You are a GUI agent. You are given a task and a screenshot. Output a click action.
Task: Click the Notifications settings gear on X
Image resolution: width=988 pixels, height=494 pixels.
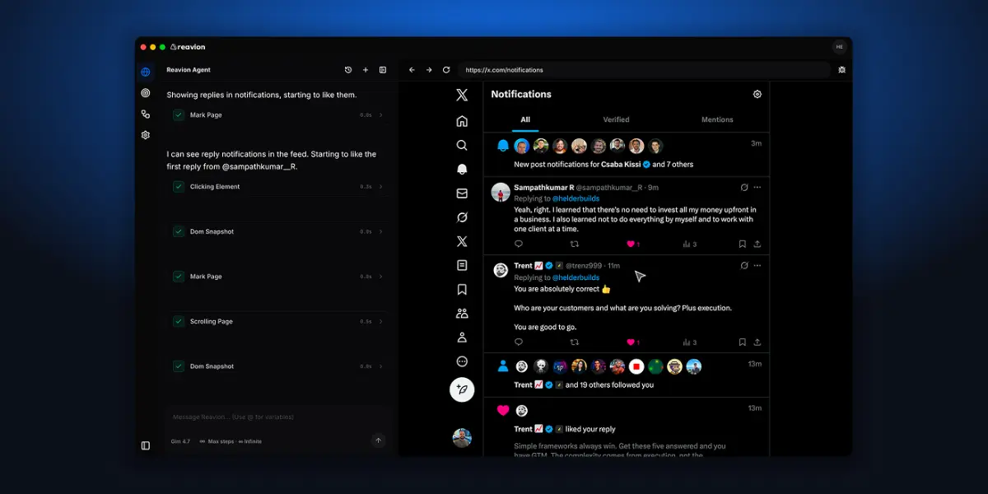(x=757, y=94)
